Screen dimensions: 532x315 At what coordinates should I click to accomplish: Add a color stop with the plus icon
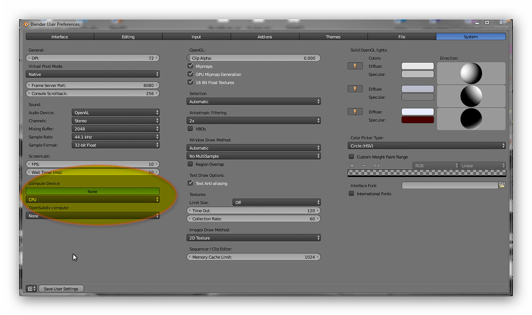click(x=352, y=165)
